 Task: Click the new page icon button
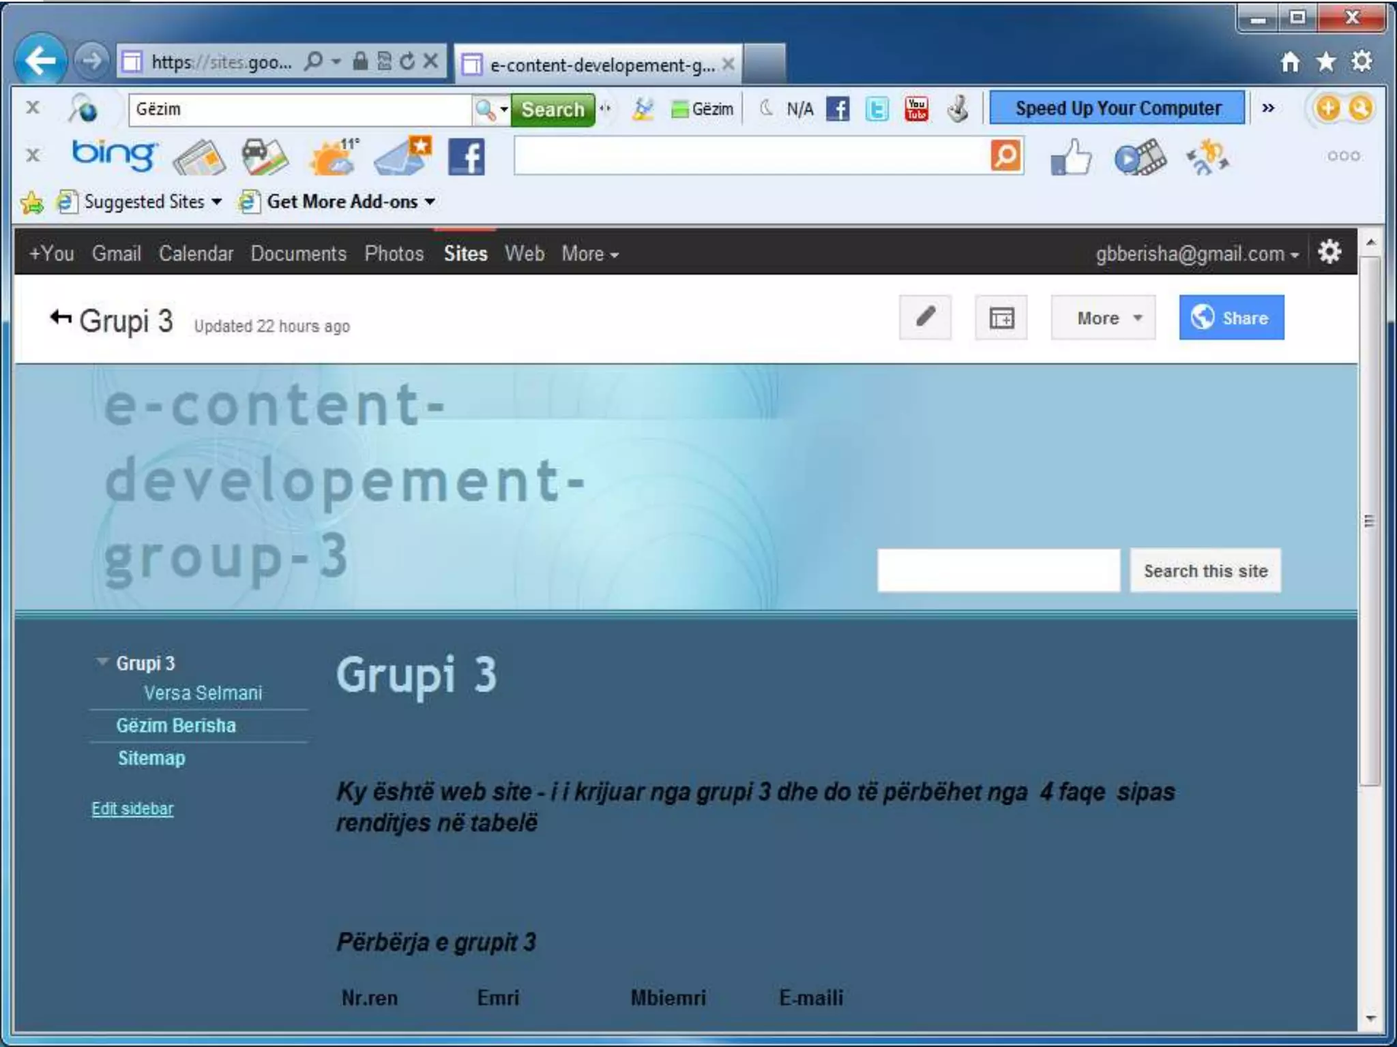tap(1001, 318)
